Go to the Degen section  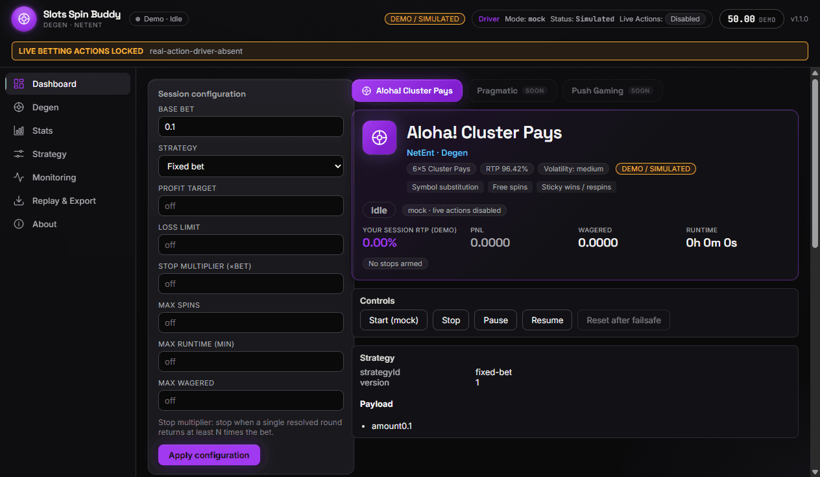68,107
